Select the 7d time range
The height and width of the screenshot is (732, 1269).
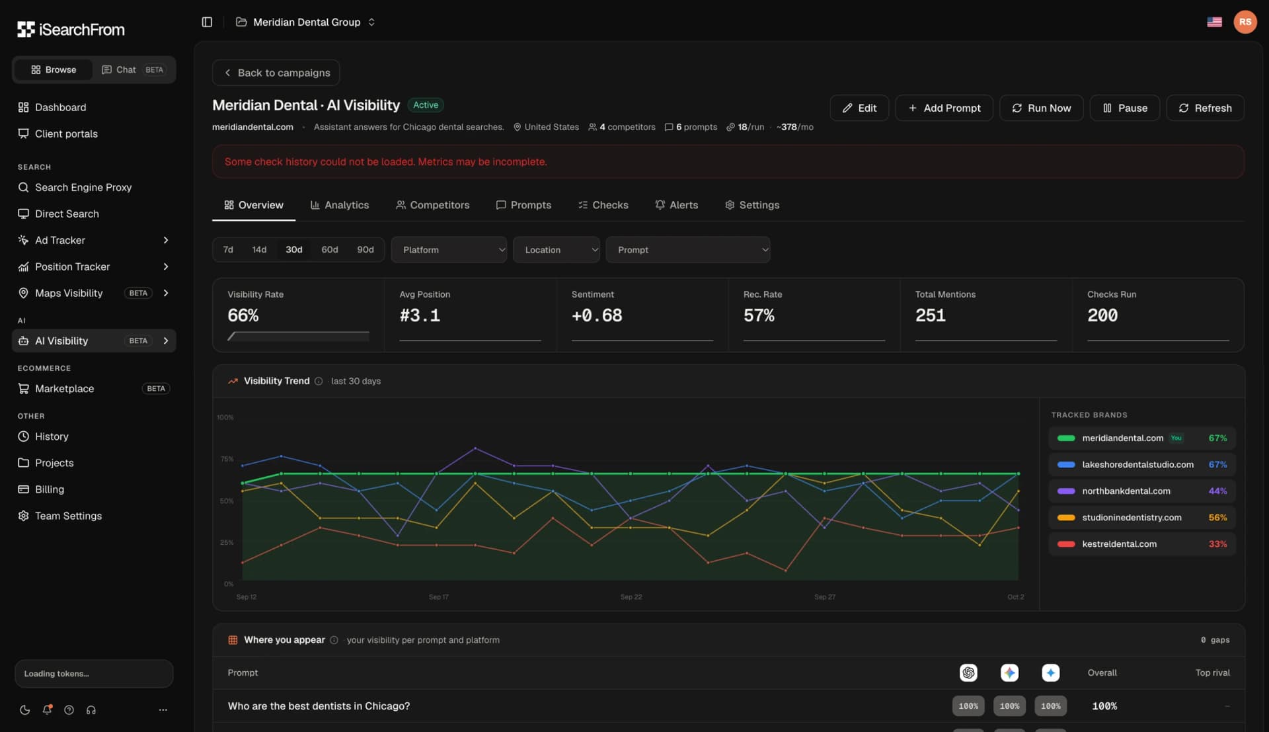pyautogui.click(x=228, y=249)
